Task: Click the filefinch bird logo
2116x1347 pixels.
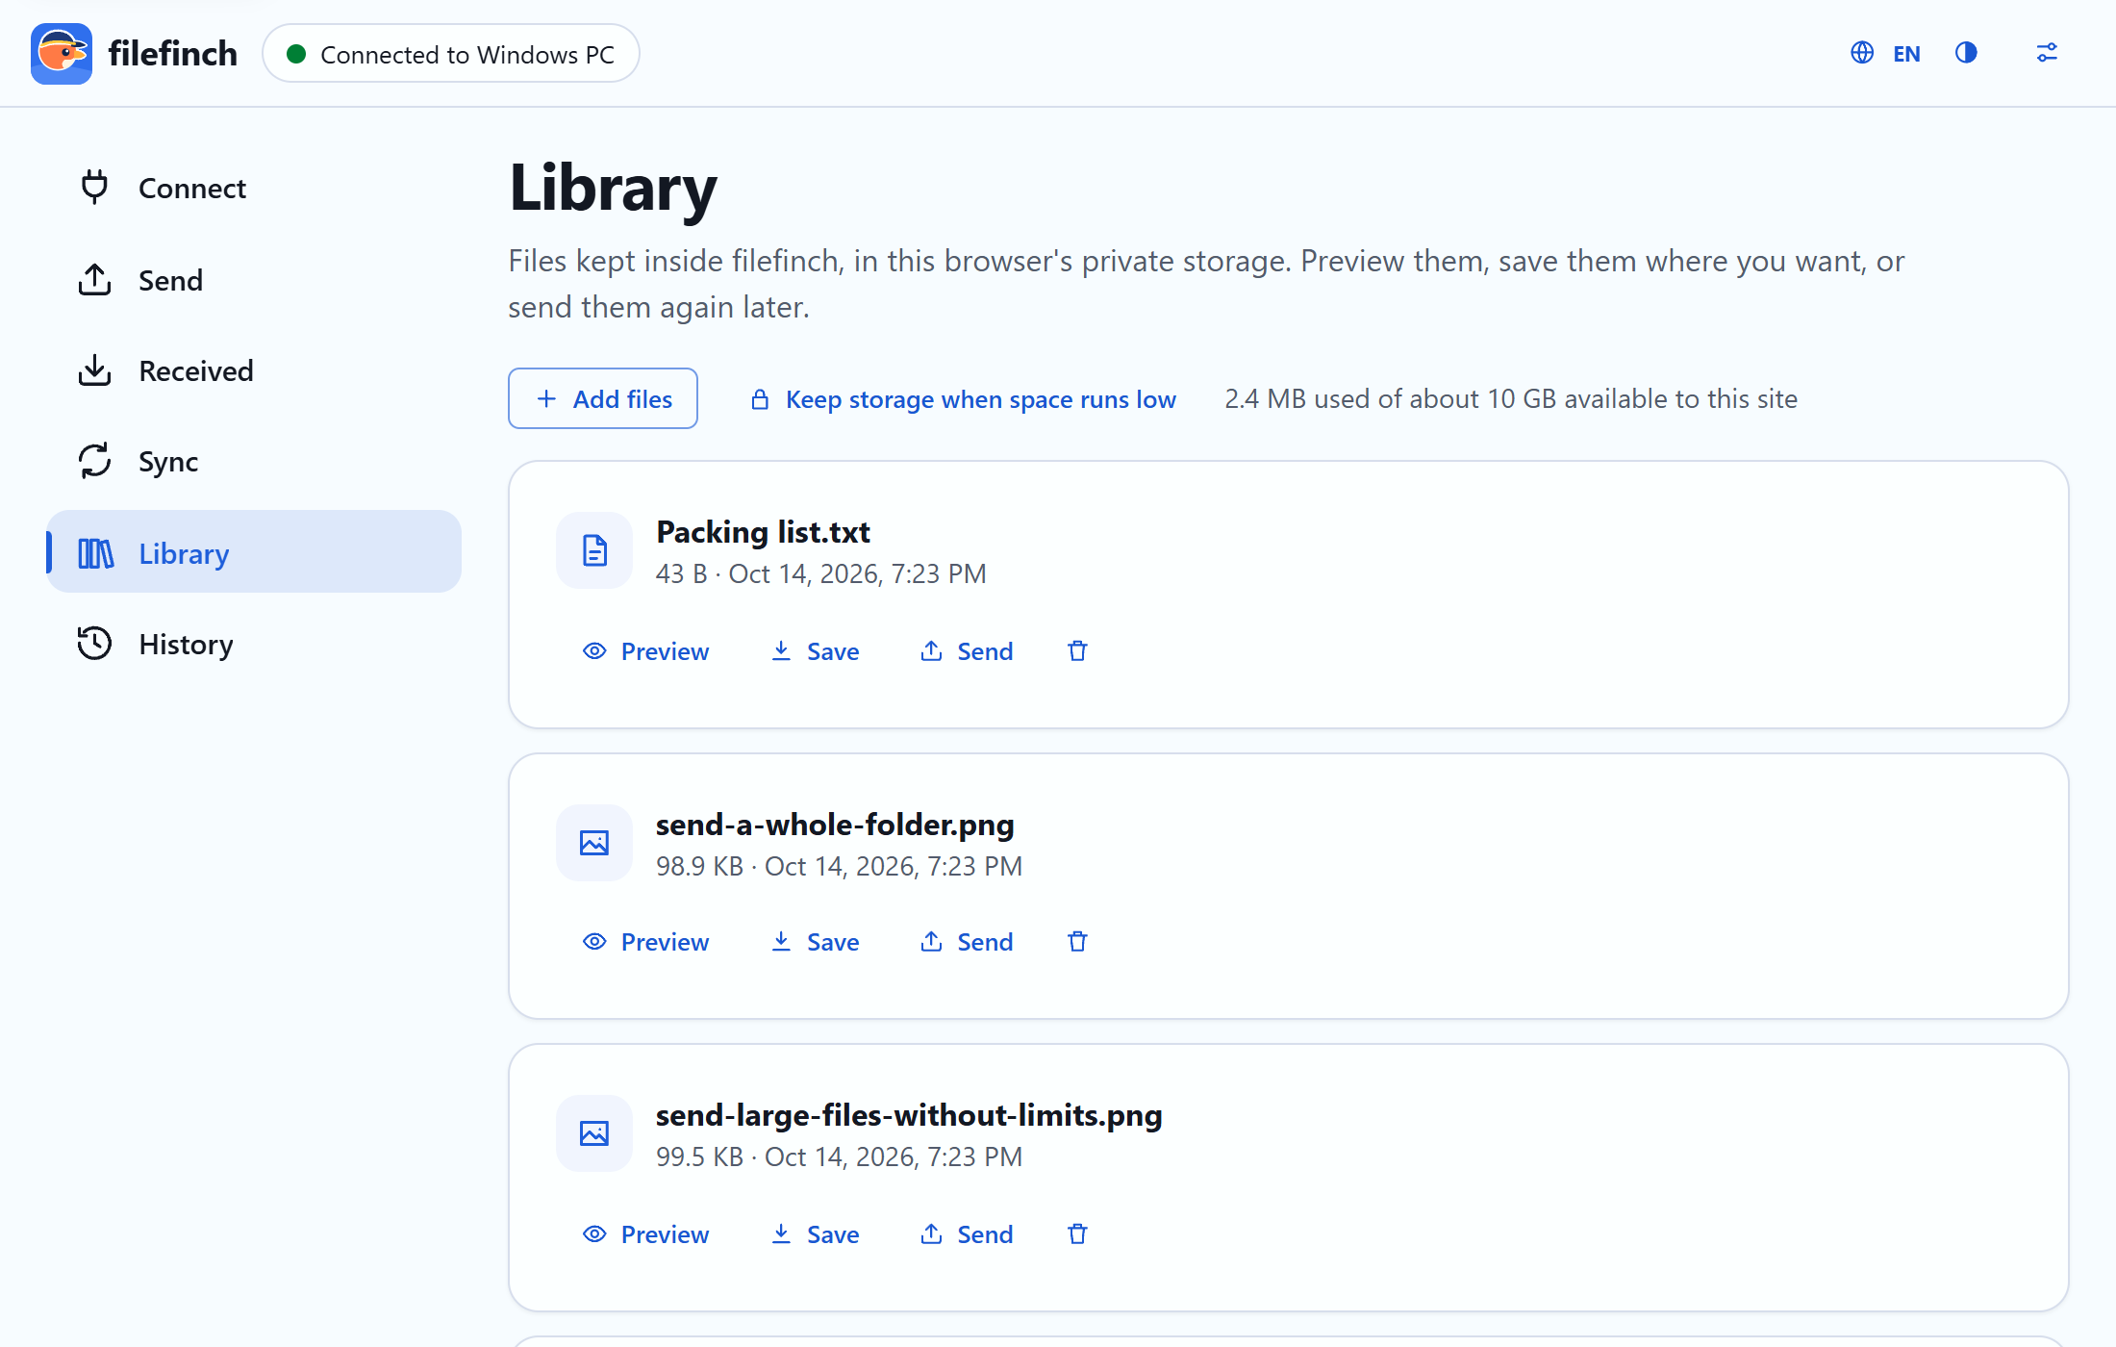Action: [62, 53]
